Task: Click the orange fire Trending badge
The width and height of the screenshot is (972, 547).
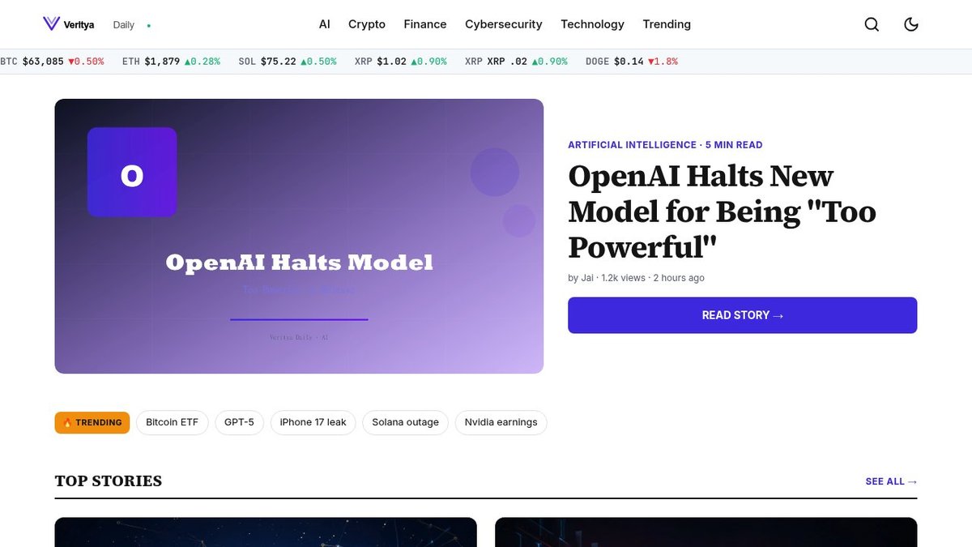Action: pyautogui.click(x=92, y=422)
